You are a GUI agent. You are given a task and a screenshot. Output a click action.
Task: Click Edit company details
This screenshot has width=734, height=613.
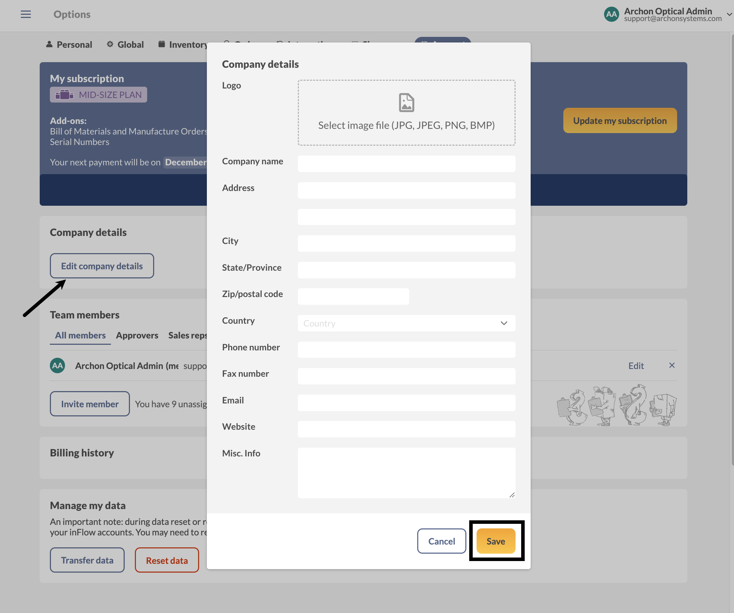click(102, 266)
